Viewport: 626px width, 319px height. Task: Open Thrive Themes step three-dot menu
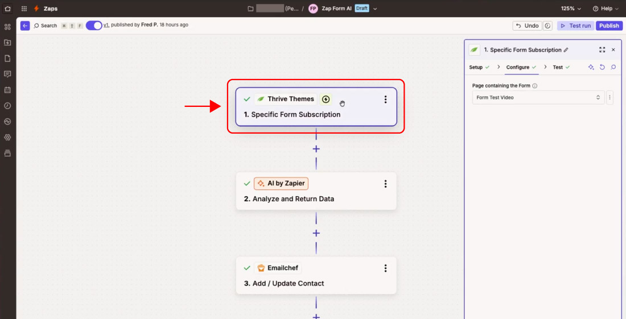coord(385,100)
